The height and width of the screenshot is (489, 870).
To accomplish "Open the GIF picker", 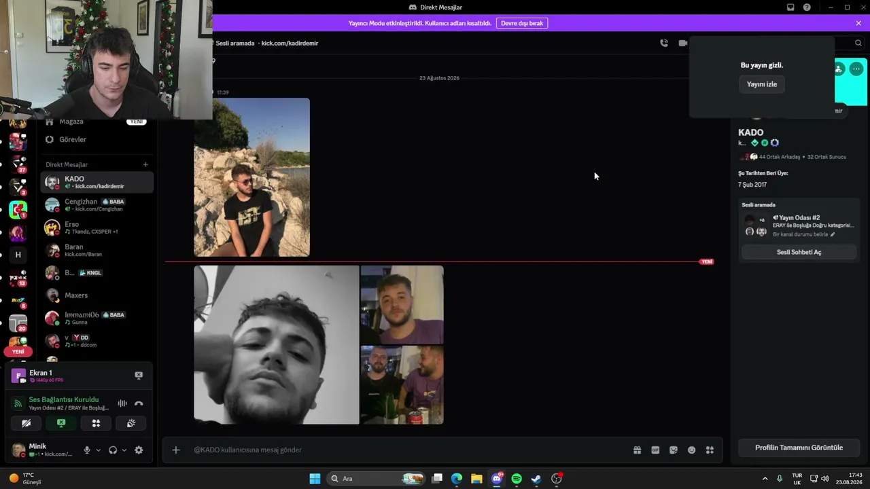I will [x=655, y=450].
